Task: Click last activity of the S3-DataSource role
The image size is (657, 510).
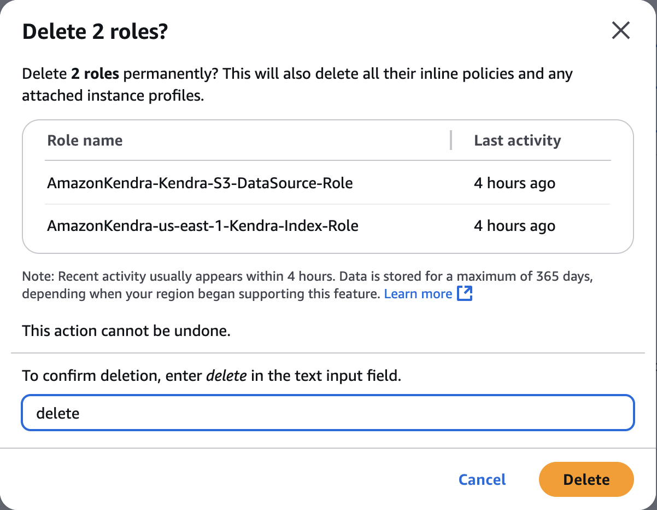Action: point(514,183)
